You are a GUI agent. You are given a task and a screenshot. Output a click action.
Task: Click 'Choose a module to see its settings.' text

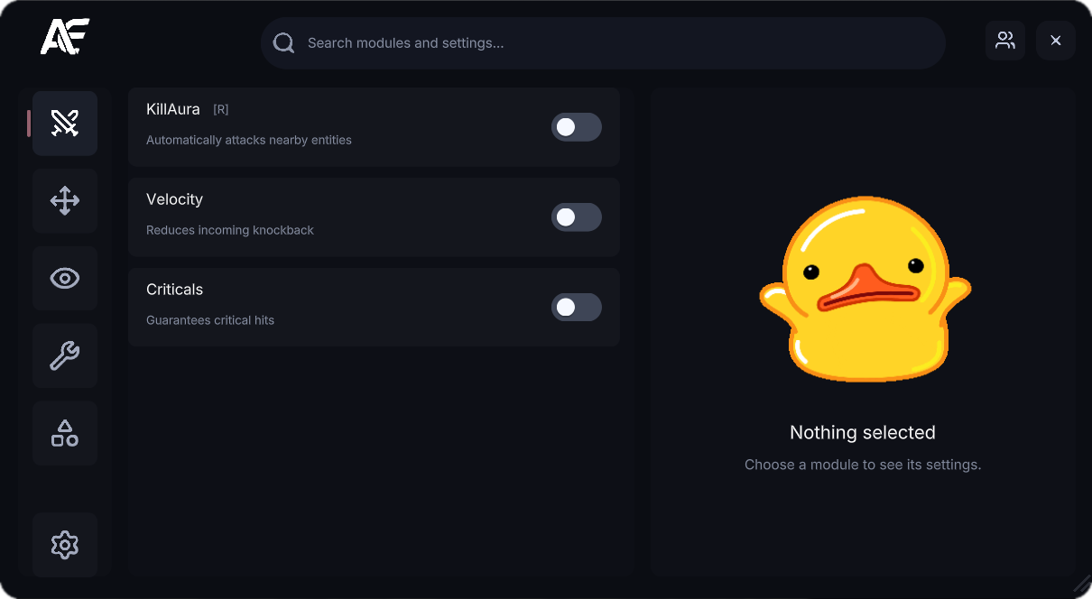863,465
